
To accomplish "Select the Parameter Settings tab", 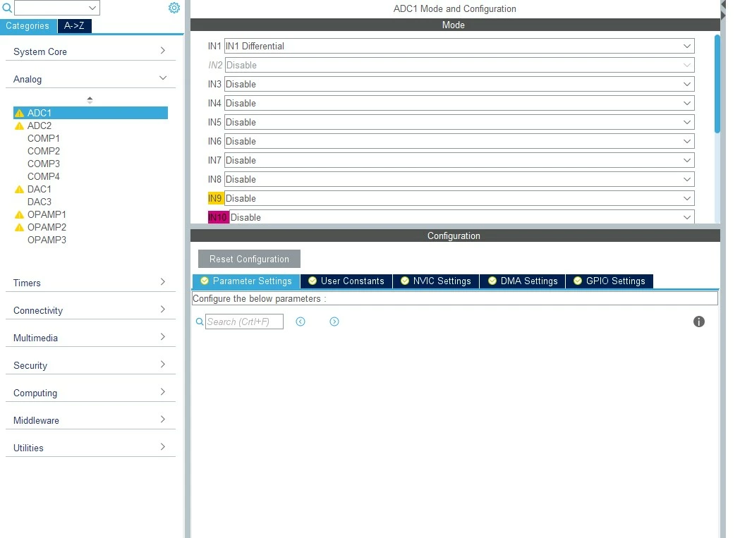I will 246,281.
